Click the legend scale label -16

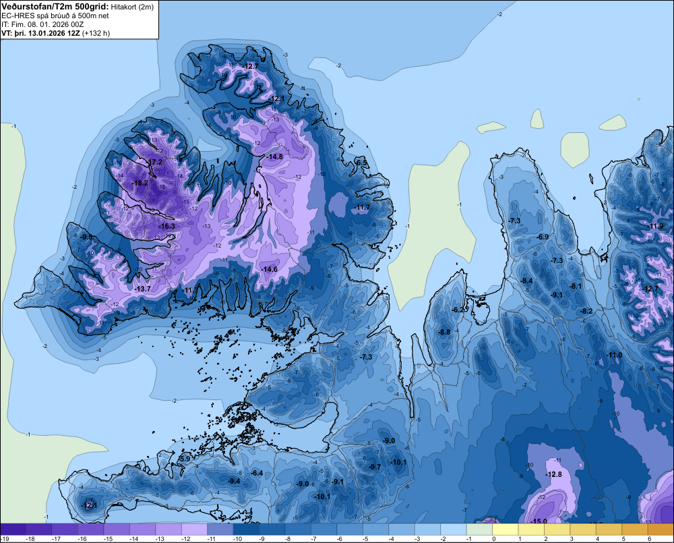(82, 539)
